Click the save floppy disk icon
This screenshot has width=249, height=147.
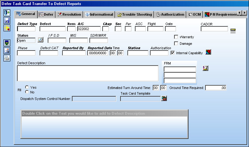(7, 20)
